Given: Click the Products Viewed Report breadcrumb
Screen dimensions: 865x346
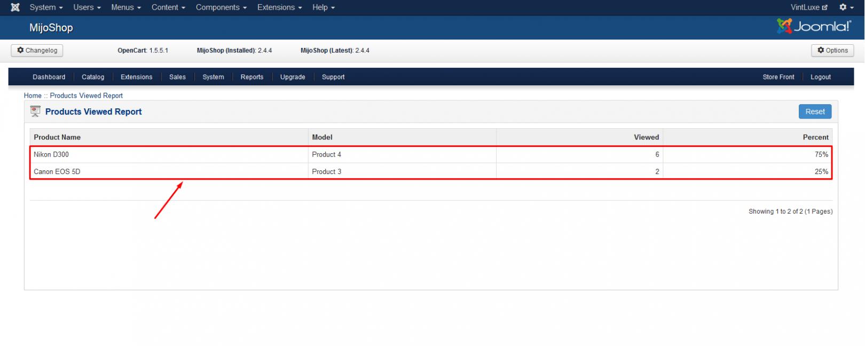Looking at the screenshot, I should click(86, 96).
